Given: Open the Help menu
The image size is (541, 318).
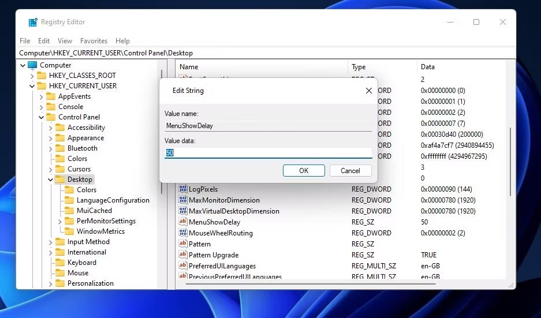Looking at the screenshot, I should click(122, 41).
